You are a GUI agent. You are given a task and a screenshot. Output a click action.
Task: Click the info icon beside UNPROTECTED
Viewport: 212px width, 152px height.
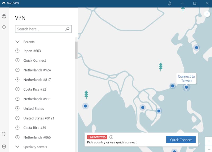pos(111,137)
